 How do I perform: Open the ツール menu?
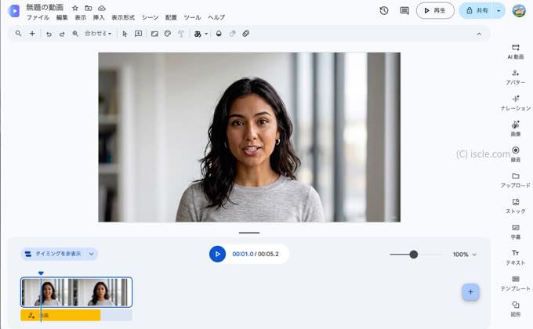click(x=192, y=17)
